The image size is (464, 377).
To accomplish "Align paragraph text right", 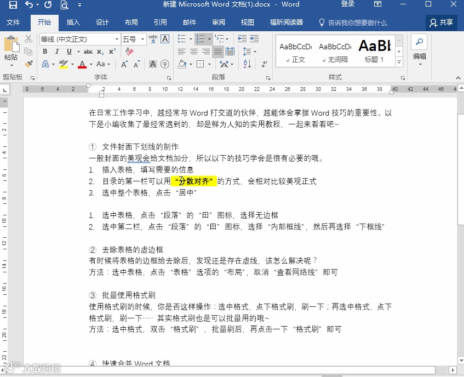I will point(206,52).
